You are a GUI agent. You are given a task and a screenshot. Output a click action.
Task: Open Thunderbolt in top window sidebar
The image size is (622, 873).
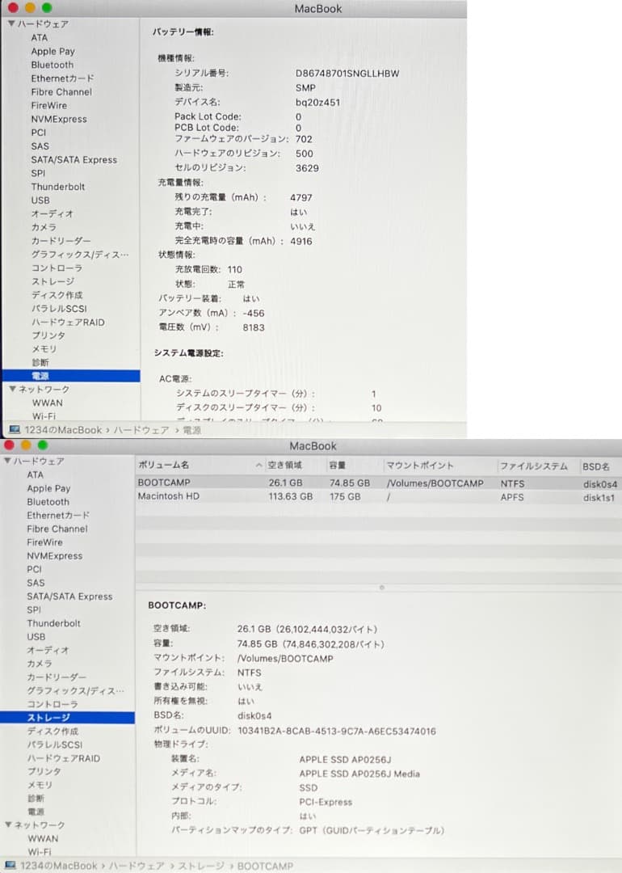point(58,187)
